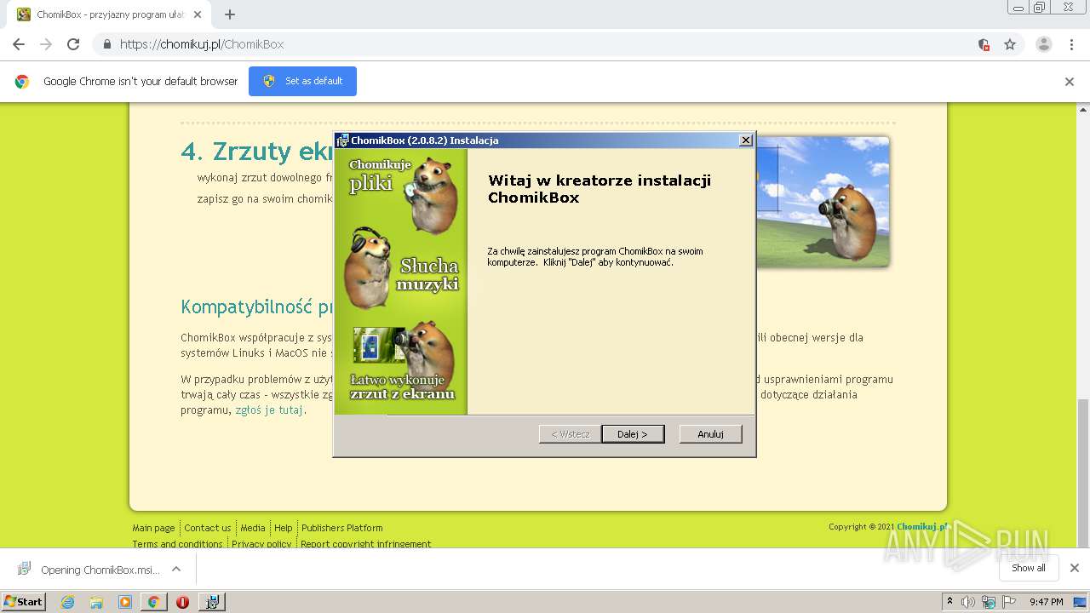Launch Internet Explorer from taskbar
This screenshot has width=1090, height=613.
67,602
